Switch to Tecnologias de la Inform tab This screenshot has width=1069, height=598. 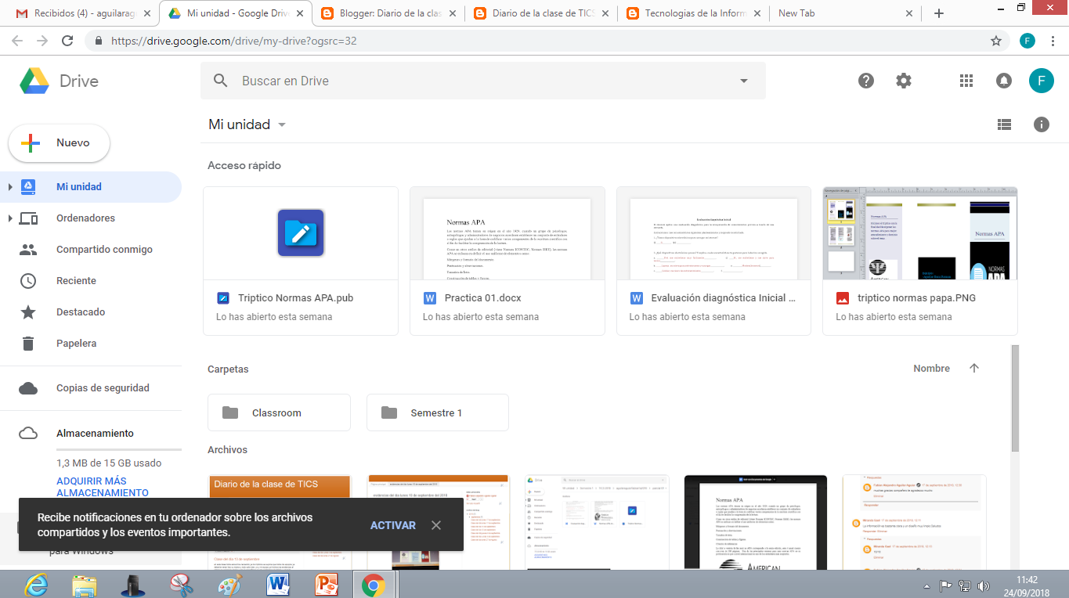pyautogui.click(x=693, y=13)
